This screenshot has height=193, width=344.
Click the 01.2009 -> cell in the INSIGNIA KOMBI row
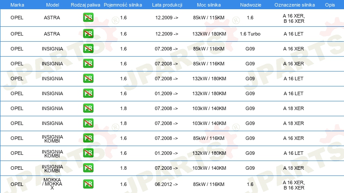pyautogui.click(x=166, y=153)
